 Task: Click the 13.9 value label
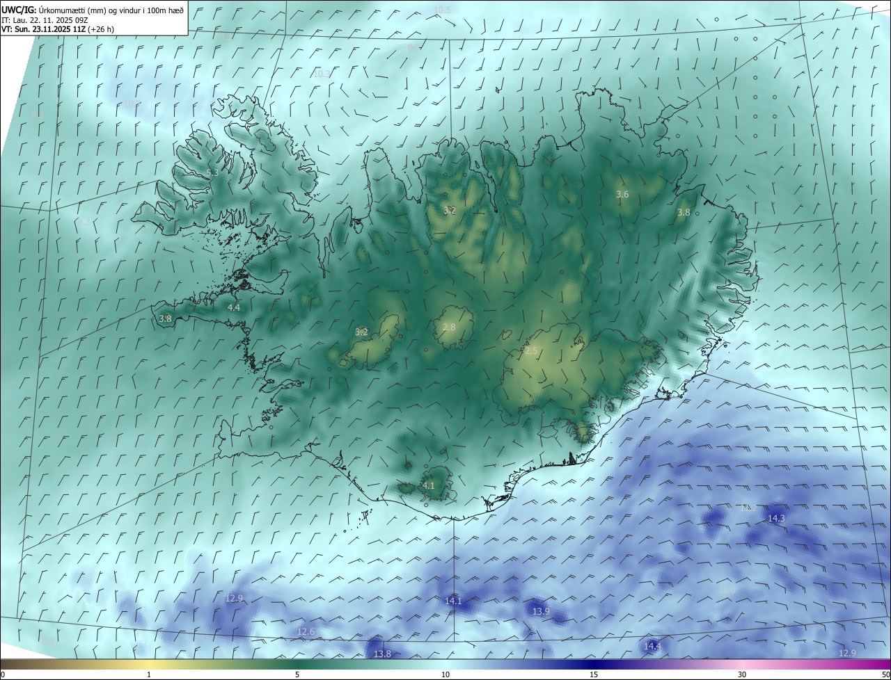(x=541, y=611)
